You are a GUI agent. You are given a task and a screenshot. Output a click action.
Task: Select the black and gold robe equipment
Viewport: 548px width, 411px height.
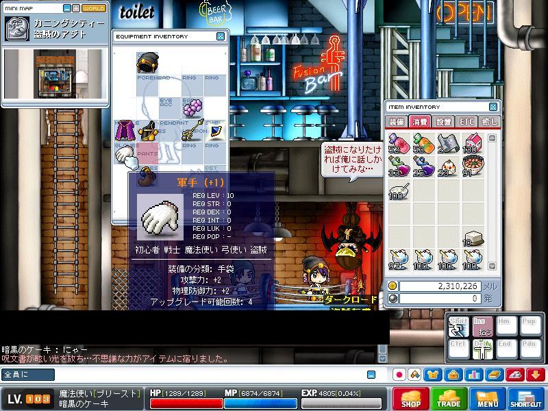click(147, 131)
